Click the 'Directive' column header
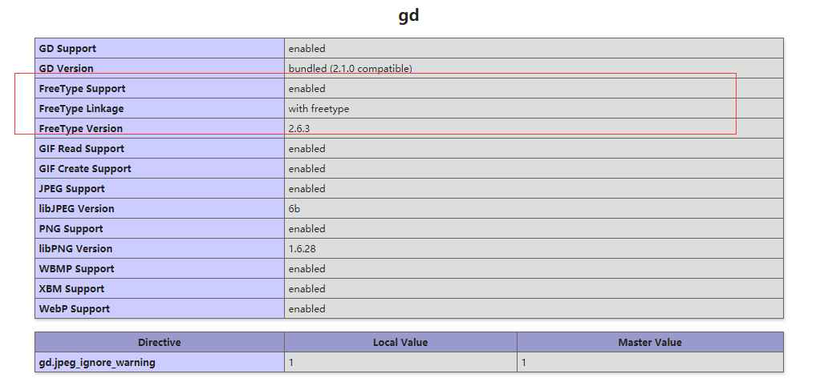 (159, 343)
